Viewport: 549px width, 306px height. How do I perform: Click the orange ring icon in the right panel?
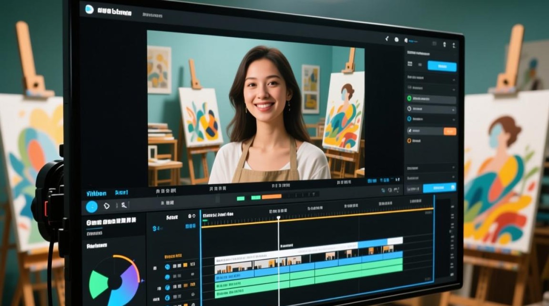click(x=409, y=140)
